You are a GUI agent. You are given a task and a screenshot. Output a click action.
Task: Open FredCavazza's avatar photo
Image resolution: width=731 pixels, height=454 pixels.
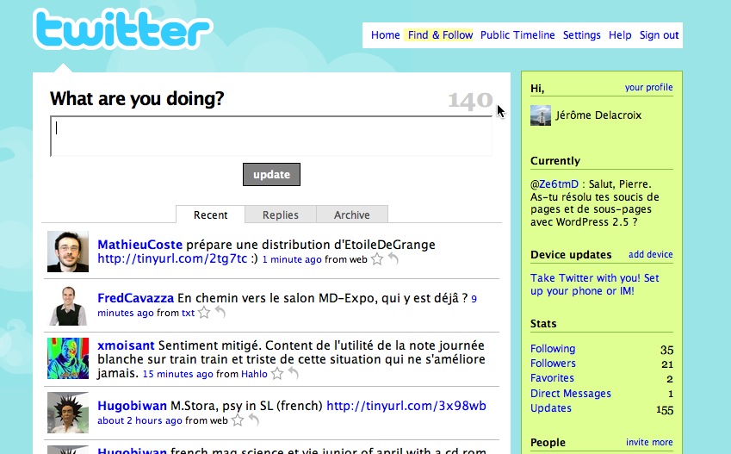pyautogui.click(x=68, y=305)
